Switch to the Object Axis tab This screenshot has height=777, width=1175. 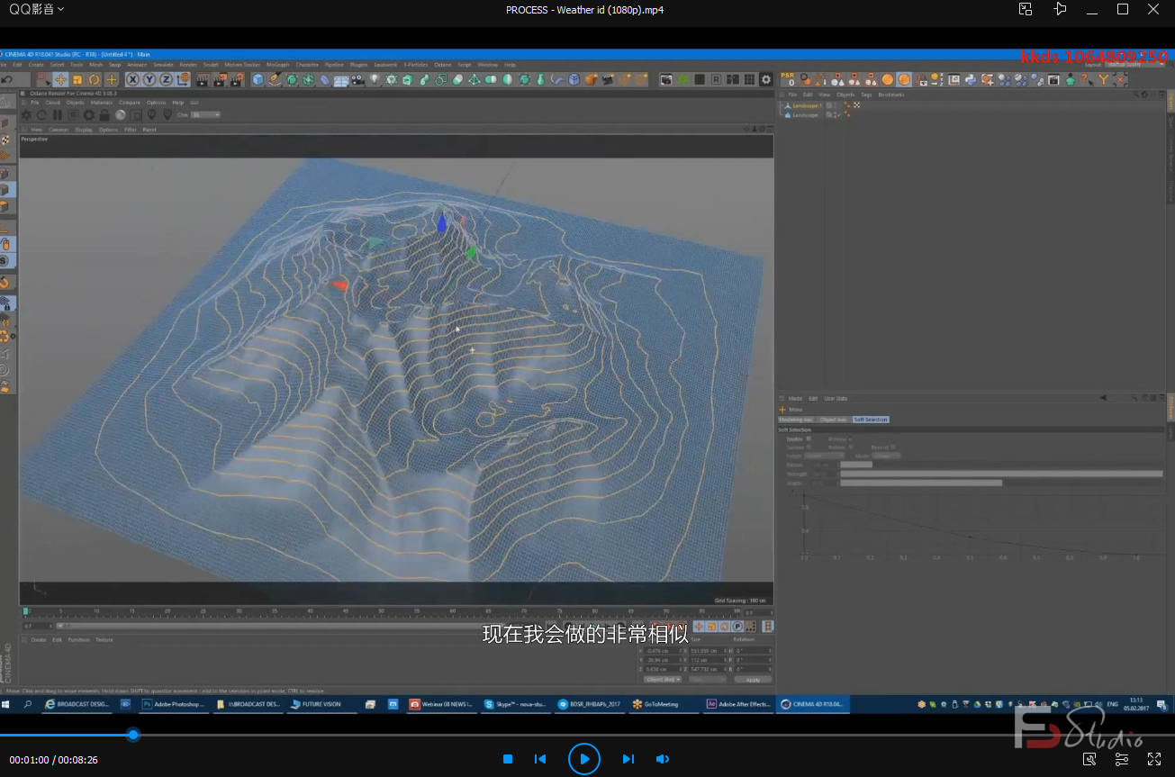tap(834, 420)
